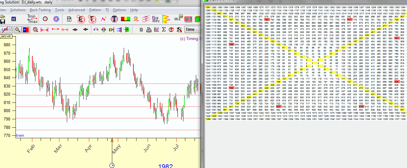Image resolution: width=407 pixels, height=168 pixels.
Task: Click the time marker on the May axis
Action: (x=112, y=141)
